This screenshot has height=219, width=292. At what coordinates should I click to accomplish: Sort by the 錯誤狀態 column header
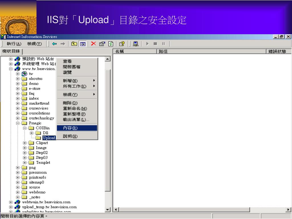coord(279,51)
